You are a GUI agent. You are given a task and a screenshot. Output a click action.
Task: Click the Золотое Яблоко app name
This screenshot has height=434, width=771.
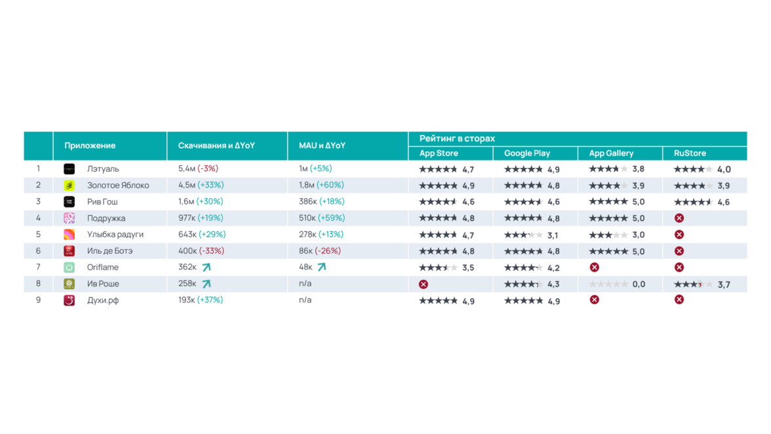118,186
